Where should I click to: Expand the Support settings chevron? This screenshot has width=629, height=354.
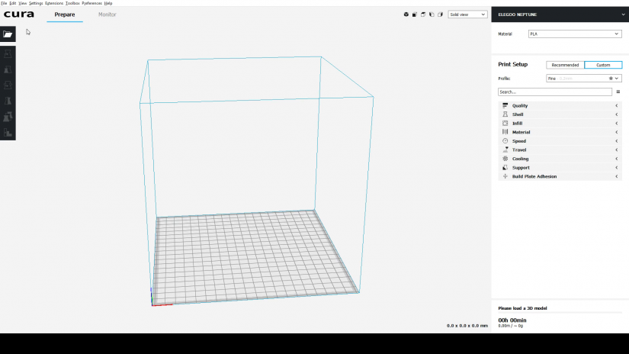point(617,167)
